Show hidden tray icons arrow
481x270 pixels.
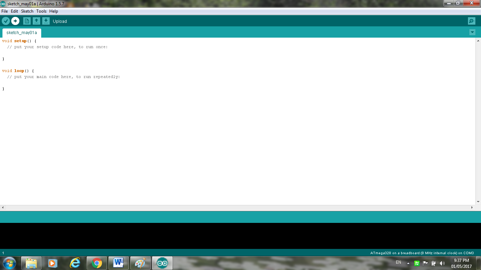pyautogui.click(x=408, y=263)
